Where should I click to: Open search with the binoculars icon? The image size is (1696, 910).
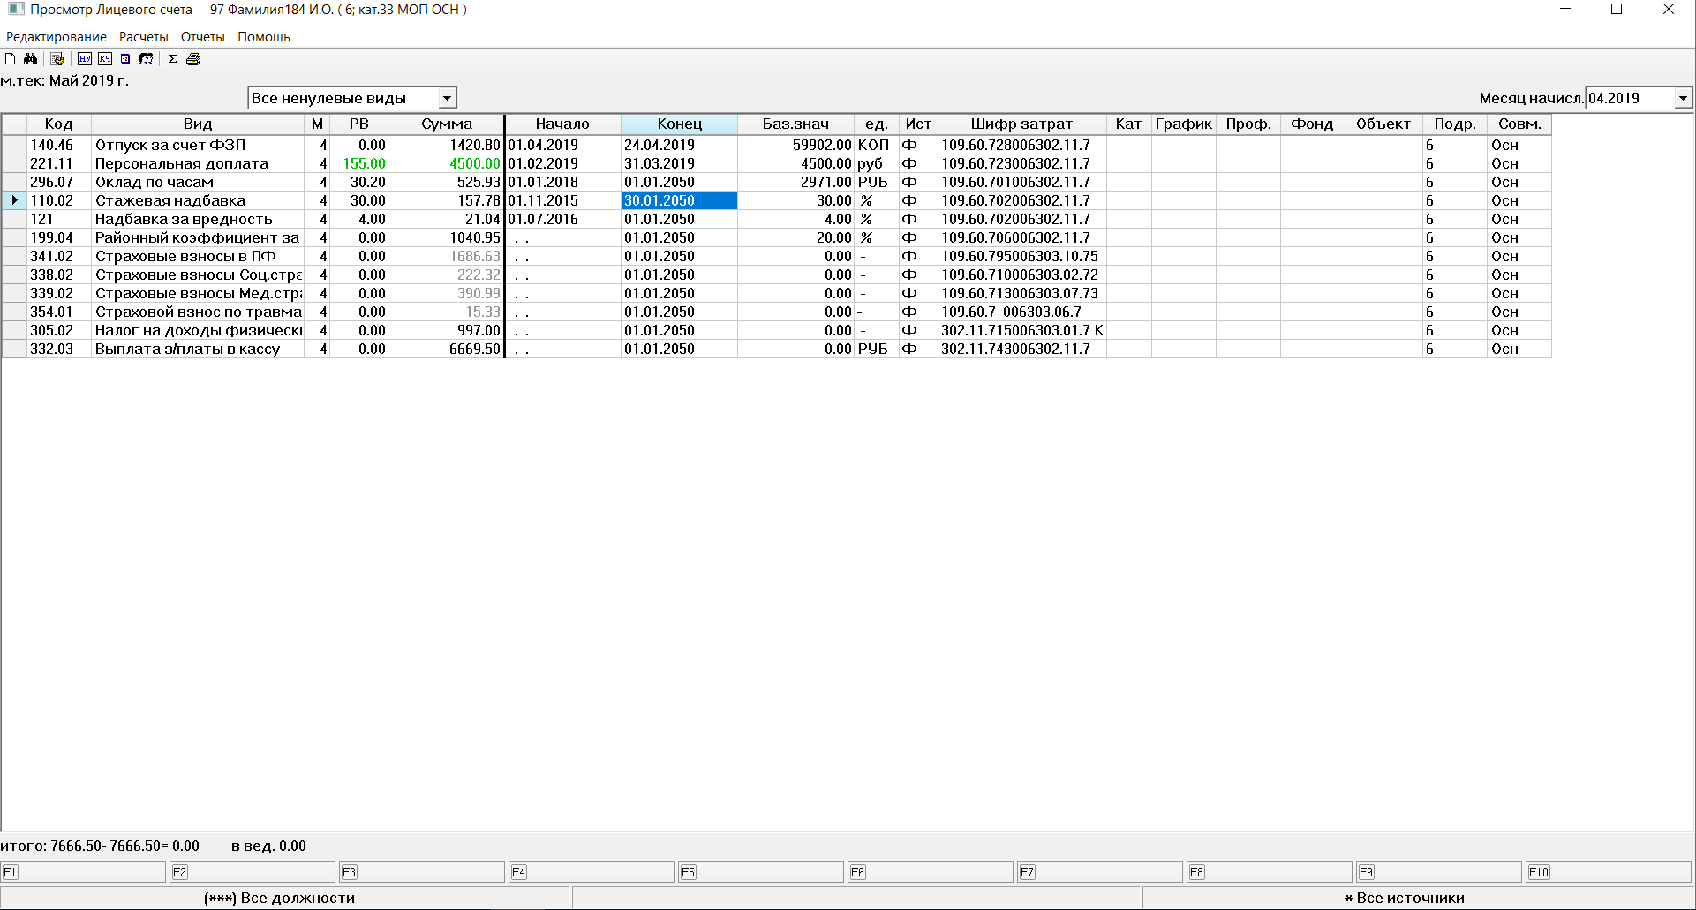click(x=30, y=59)
